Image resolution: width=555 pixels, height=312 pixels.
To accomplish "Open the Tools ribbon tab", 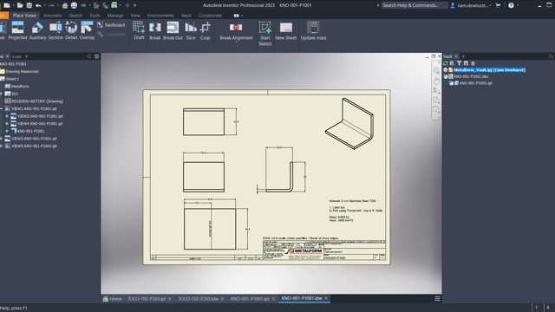I will [95, 16].
